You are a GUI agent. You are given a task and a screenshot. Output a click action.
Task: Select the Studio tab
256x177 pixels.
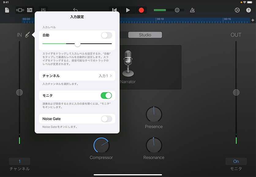point(145,35)
